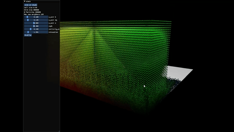Adjust the relaxation slider
The height and width of the screenshot is (132, 234).
[x=36, y=32]
